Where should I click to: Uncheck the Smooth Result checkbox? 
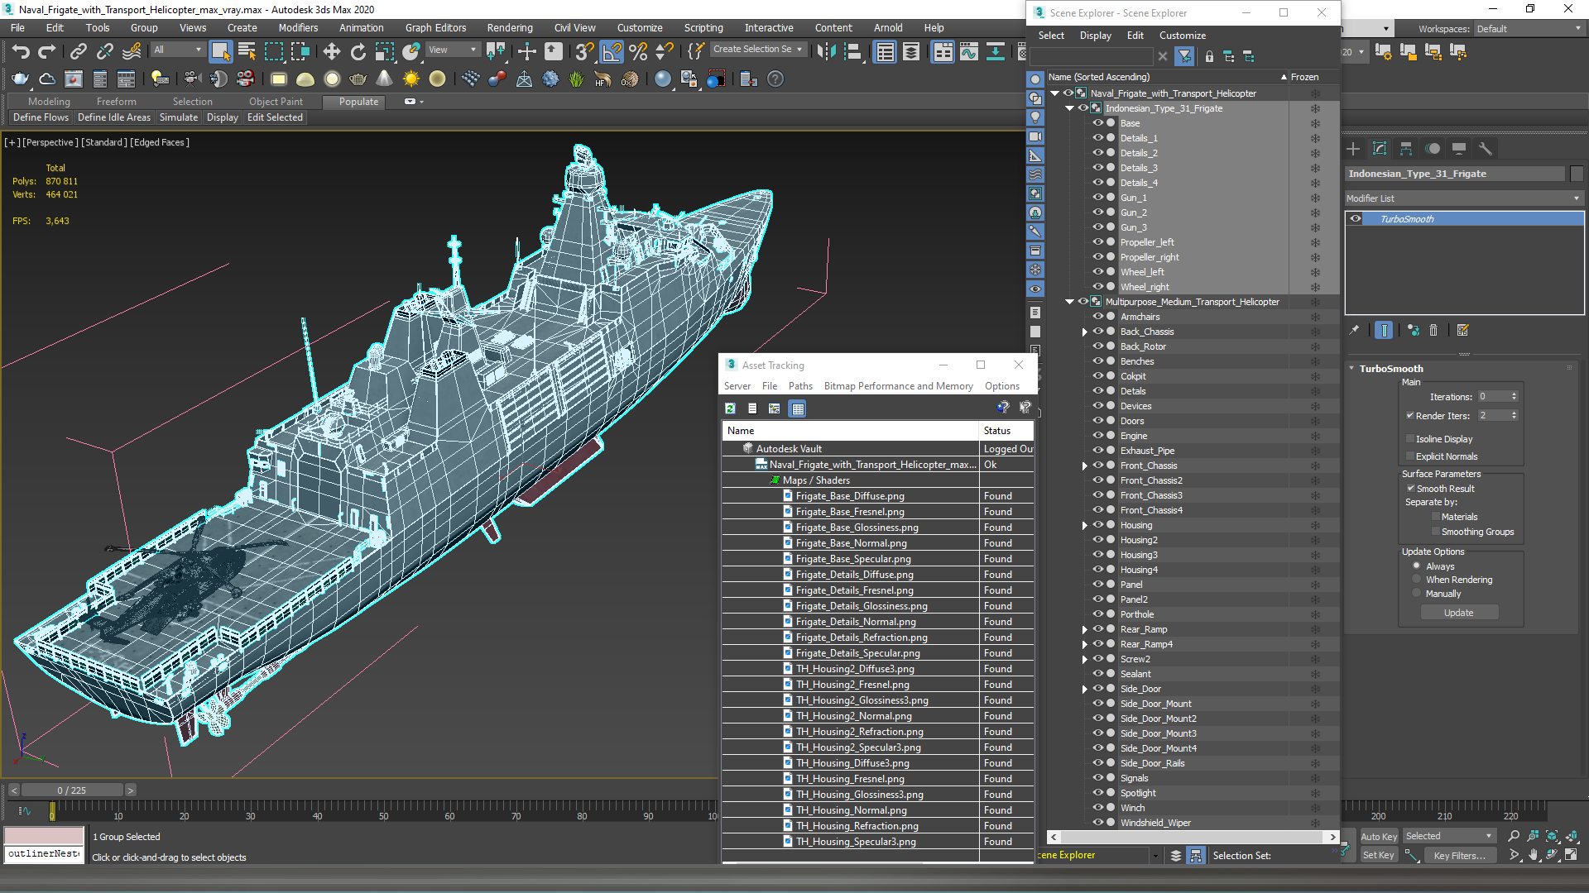pos(1410,489)
